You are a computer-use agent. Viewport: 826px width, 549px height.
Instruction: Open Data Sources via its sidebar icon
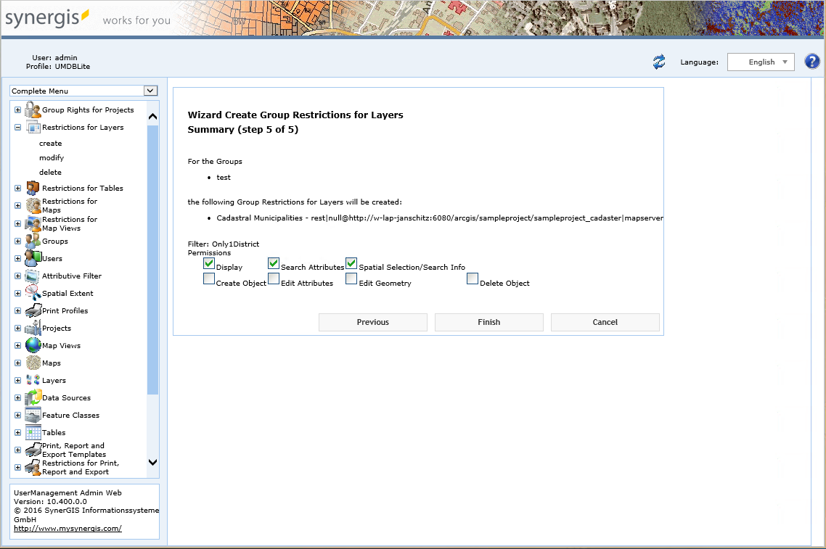33,397
